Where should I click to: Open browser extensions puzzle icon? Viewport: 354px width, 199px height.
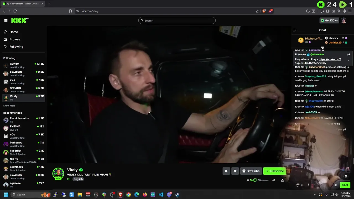308,11
